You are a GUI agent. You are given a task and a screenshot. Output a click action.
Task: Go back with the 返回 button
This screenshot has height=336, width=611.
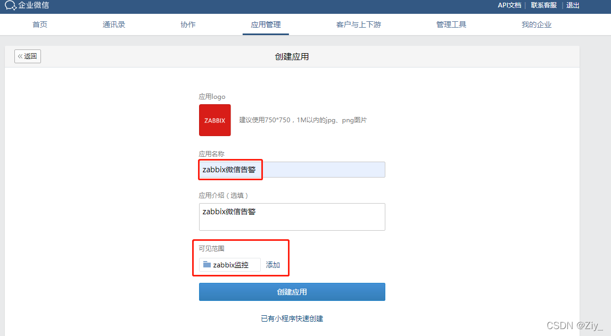(x=28, y=56)
